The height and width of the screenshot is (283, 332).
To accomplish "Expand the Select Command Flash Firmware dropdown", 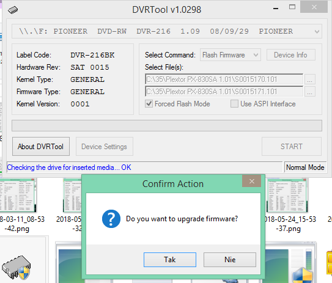I will coord(231,55).
